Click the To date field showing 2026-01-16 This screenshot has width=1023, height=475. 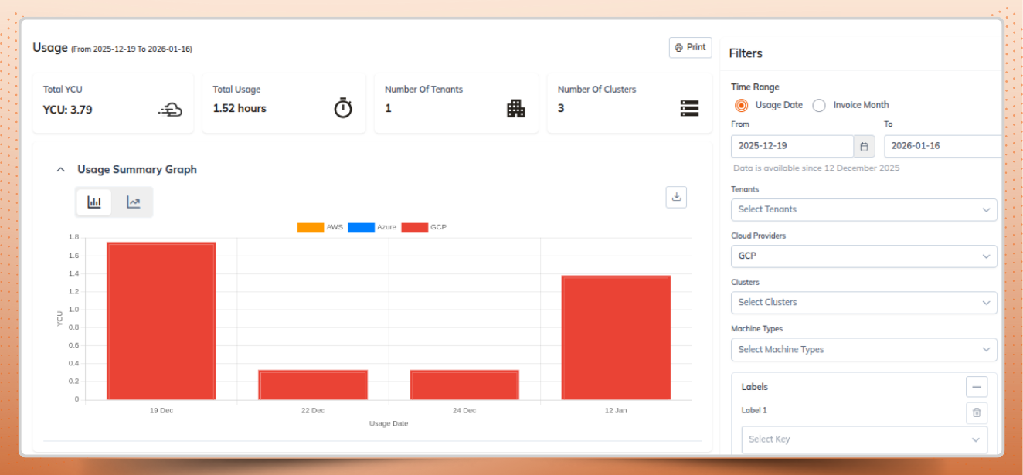point(943,145)
